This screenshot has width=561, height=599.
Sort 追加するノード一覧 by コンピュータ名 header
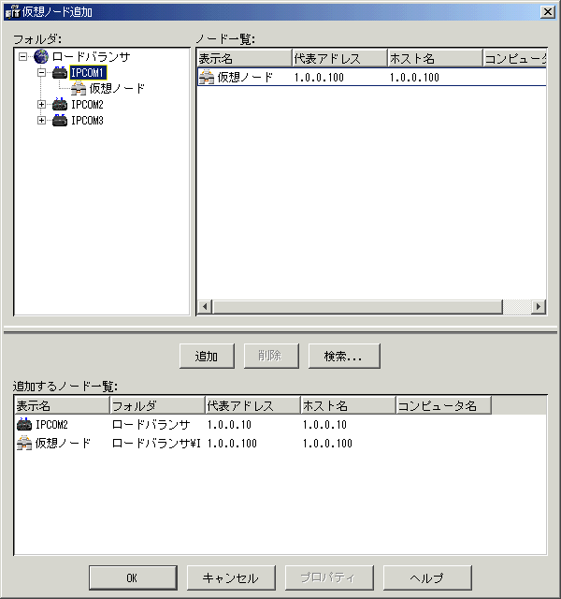443,405
